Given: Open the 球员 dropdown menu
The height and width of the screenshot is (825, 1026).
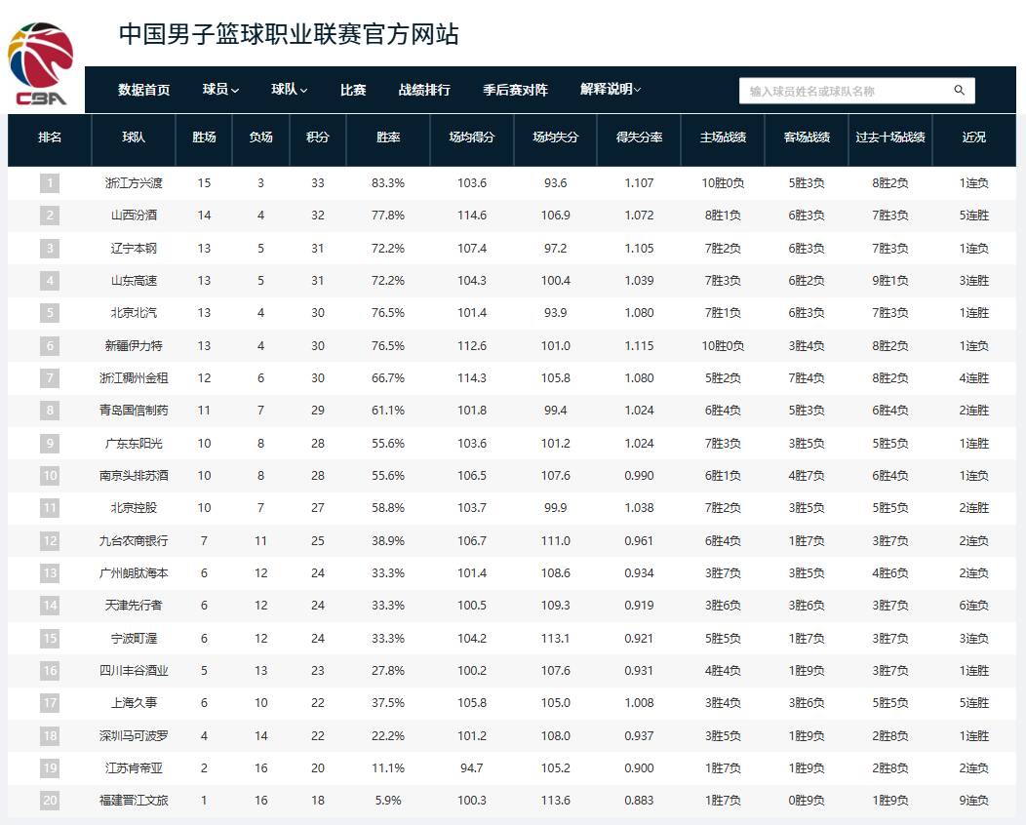Looking at the screenshot, I should pos(218,89).
